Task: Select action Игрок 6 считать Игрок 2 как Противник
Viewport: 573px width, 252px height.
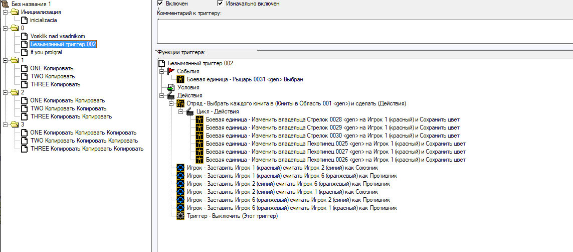Action: coord(289,200)
